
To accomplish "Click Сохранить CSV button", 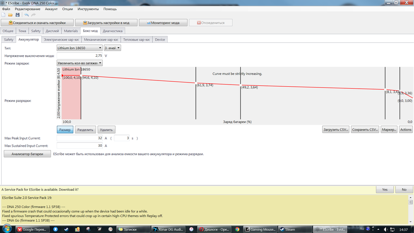I will [x=365, y=130].
